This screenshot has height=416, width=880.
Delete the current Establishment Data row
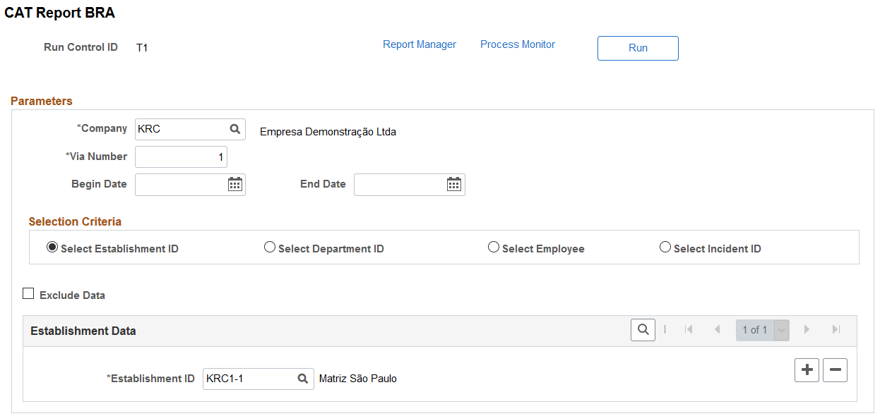click(836, 370)
